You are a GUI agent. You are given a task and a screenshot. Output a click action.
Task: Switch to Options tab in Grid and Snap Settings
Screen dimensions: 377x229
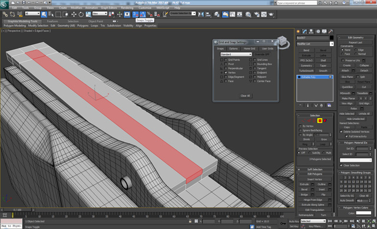tap(233, 48)
